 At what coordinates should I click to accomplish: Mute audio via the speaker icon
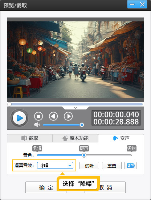tap(37, 125)
